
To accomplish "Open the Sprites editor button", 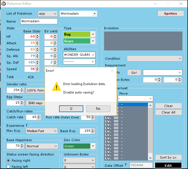I will pos(170,14).
